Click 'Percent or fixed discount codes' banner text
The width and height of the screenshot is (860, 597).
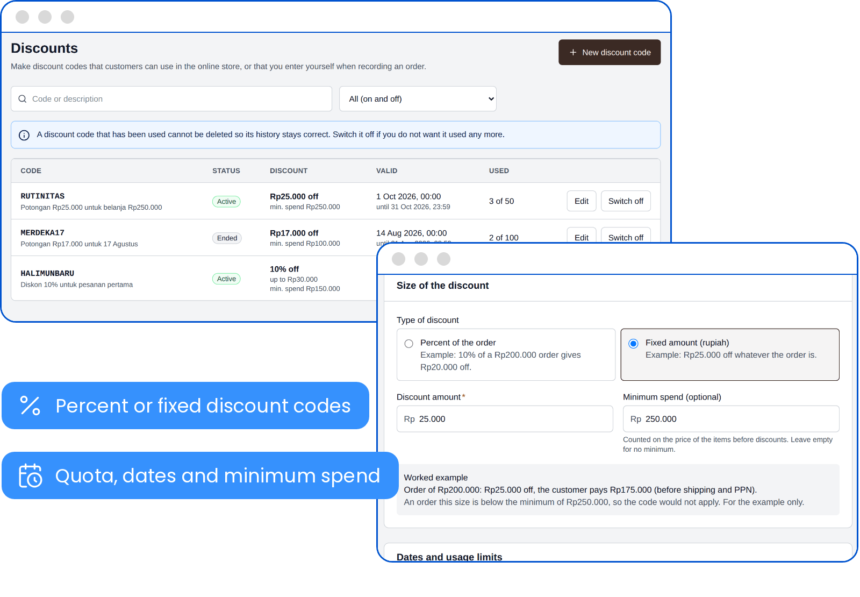pyautogui.click(x=203, y=406)
